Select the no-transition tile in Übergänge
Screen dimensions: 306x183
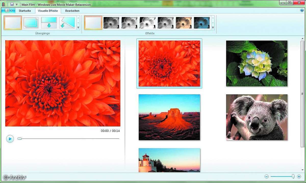(13, 23)
